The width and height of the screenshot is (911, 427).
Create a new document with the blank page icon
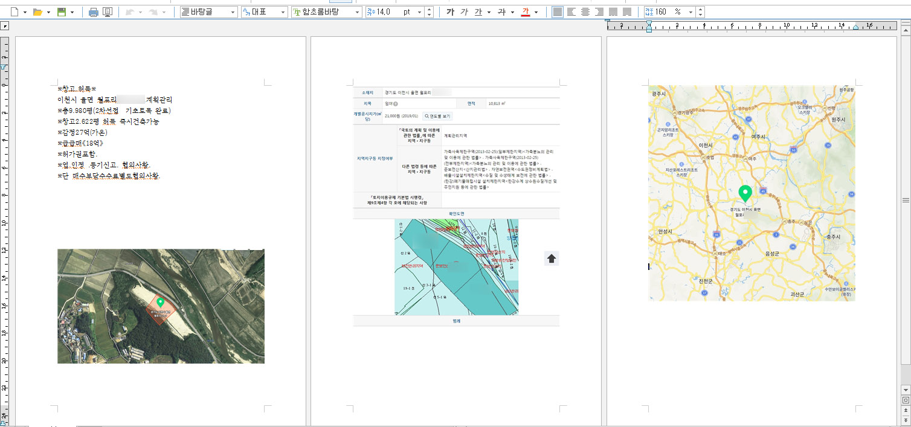coord(14,12)
